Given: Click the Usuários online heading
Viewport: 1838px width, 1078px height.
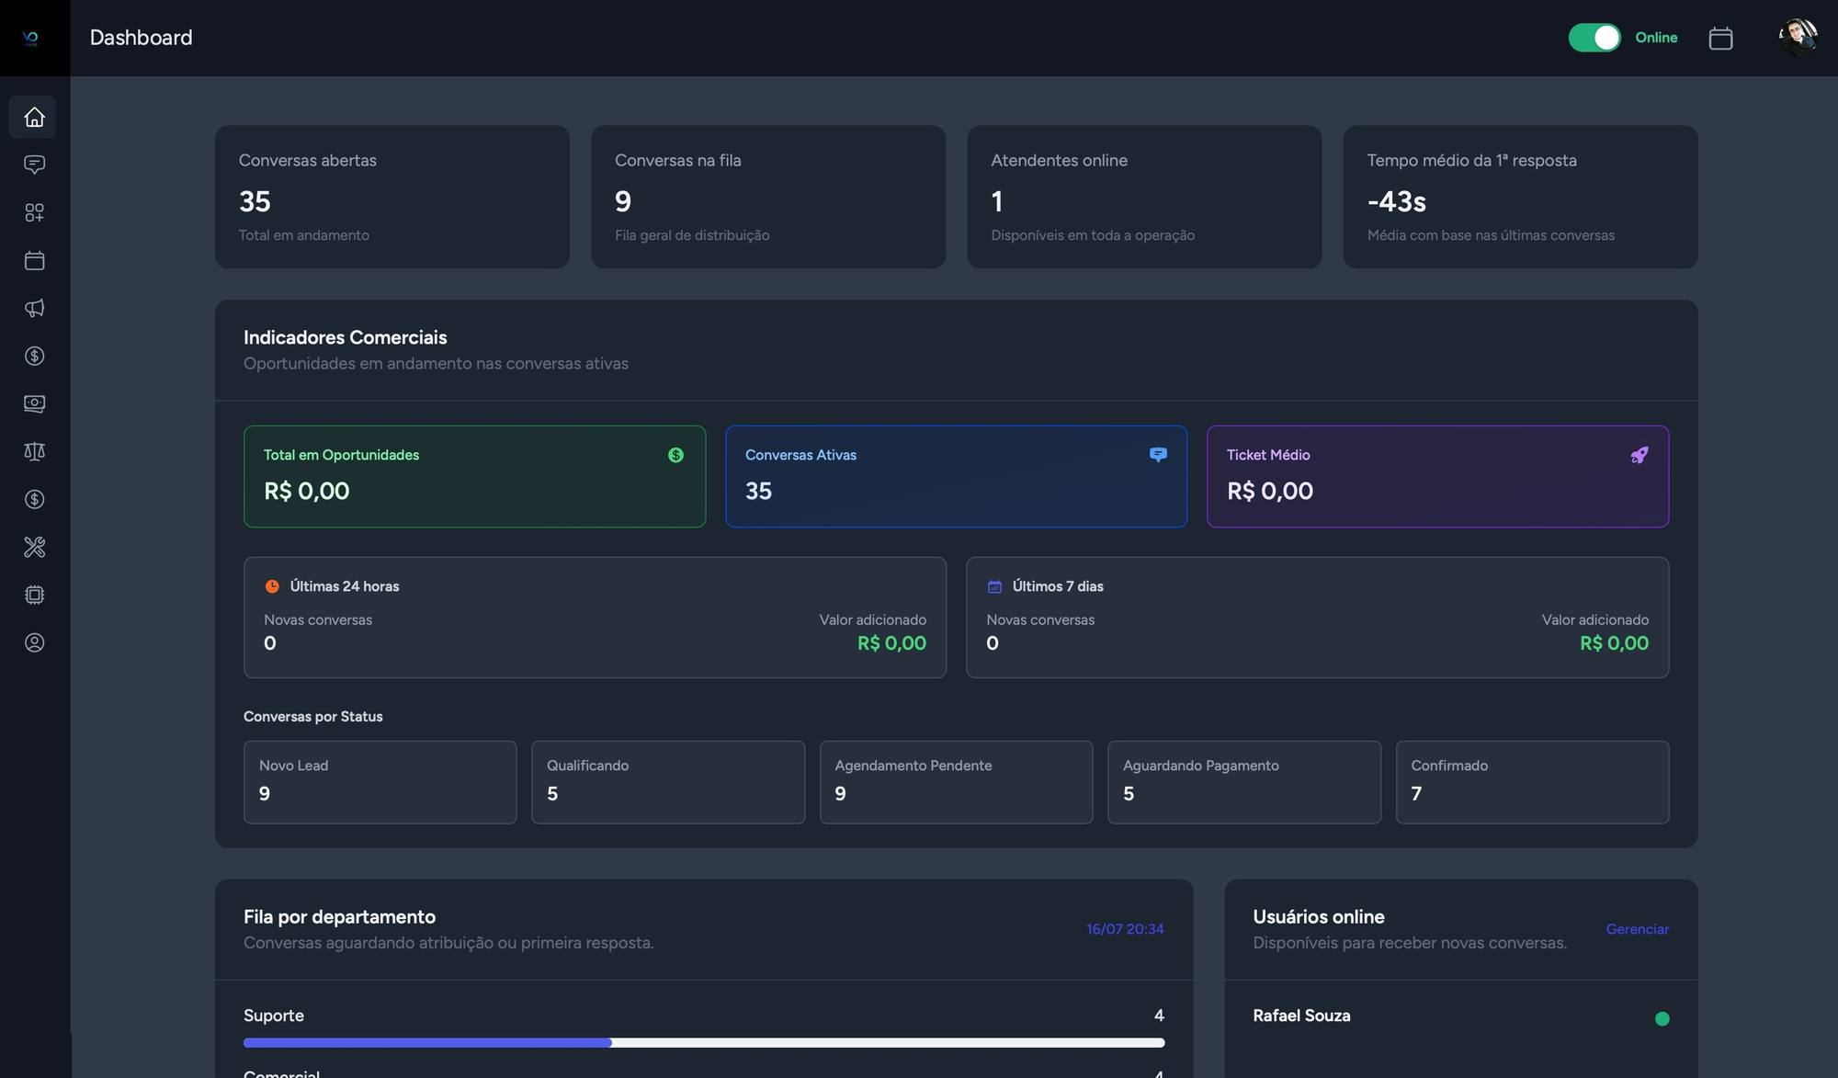Looking at the screenshot, I should (1318, 917).
